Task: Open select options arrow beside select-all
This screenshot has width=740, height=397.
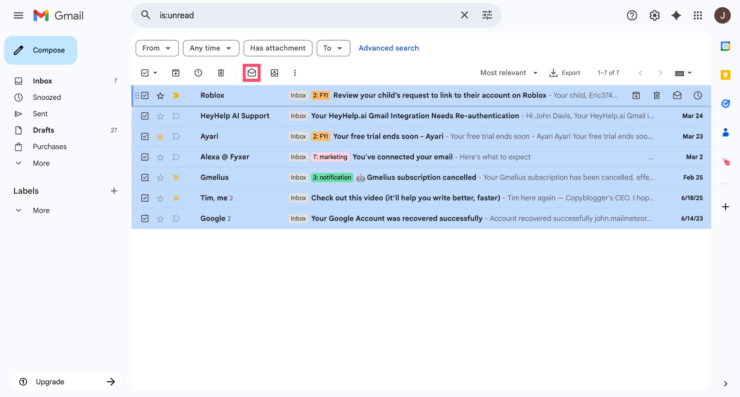Action: coord(155,73)
